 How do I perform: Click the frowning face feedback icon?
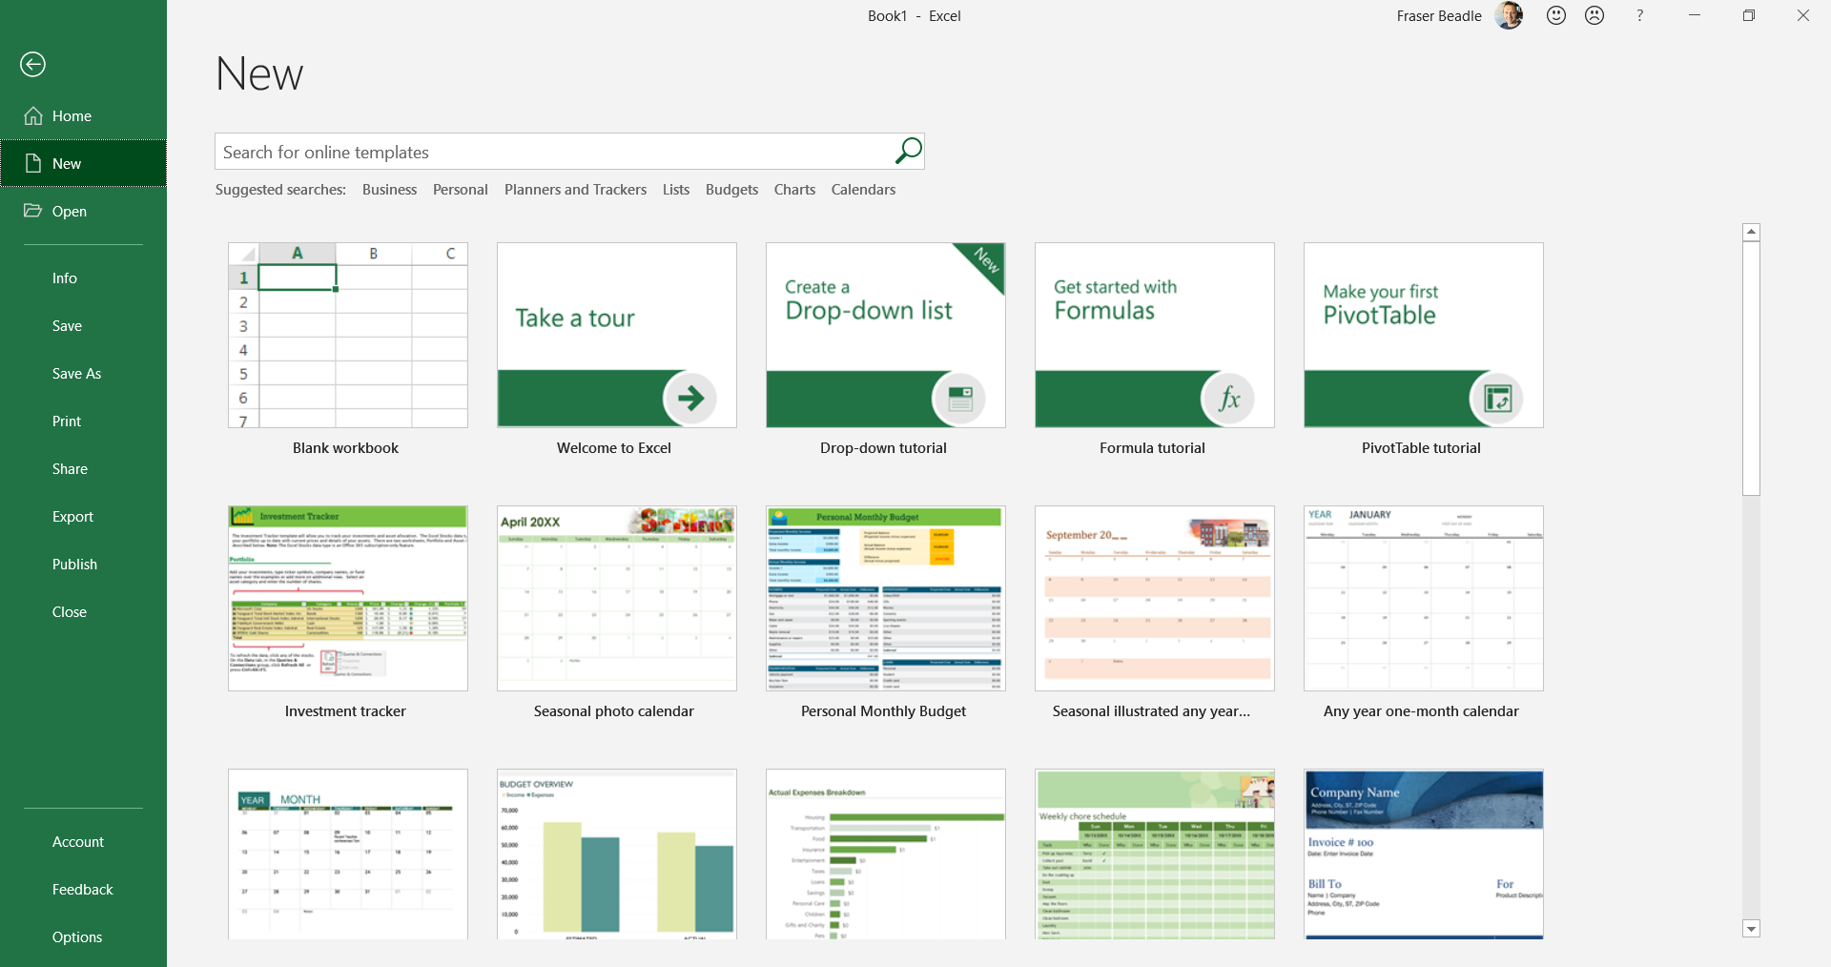tap(1594, 15)
